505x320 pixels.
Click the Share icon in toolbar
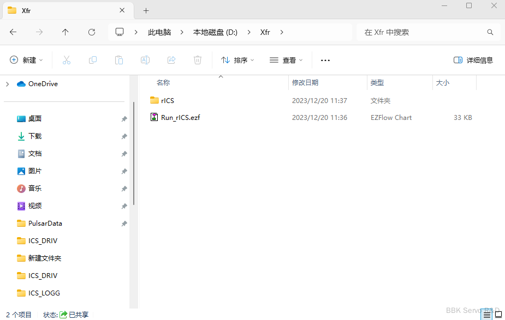tap(171, 60)
